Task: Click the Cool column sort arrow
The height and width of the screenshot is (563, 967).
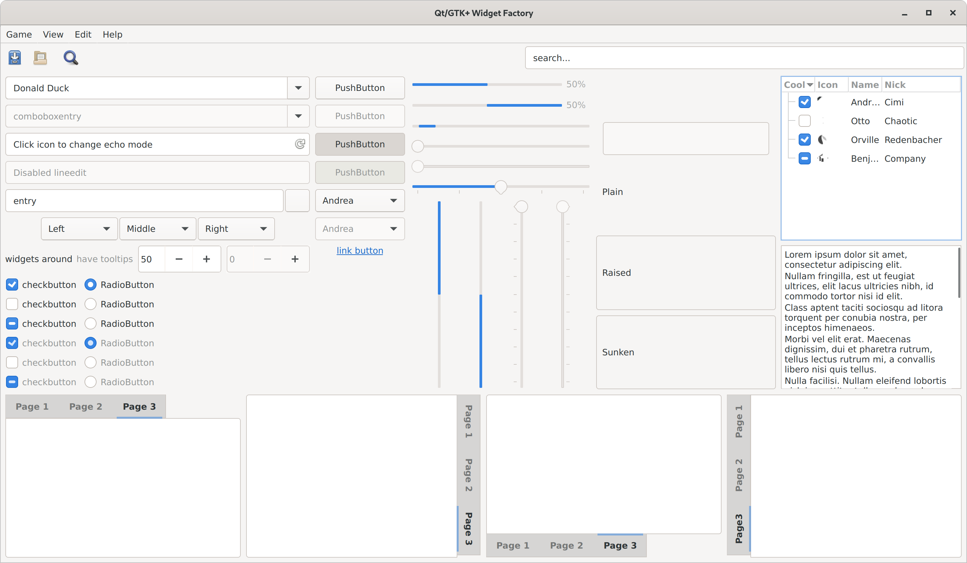Action: (810, 85)
